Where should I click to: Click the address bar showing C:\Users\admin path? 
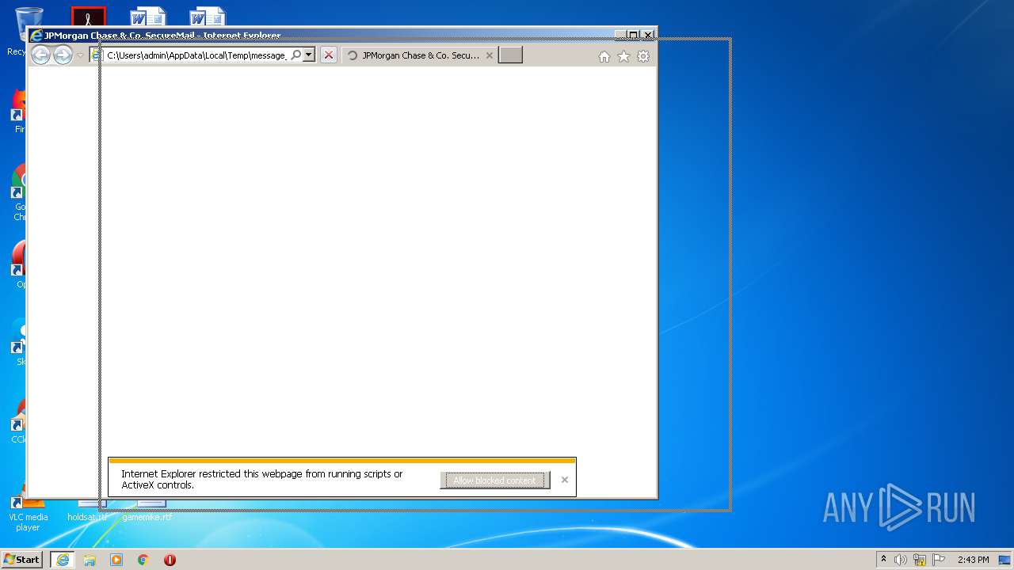[x=196, y=55]
